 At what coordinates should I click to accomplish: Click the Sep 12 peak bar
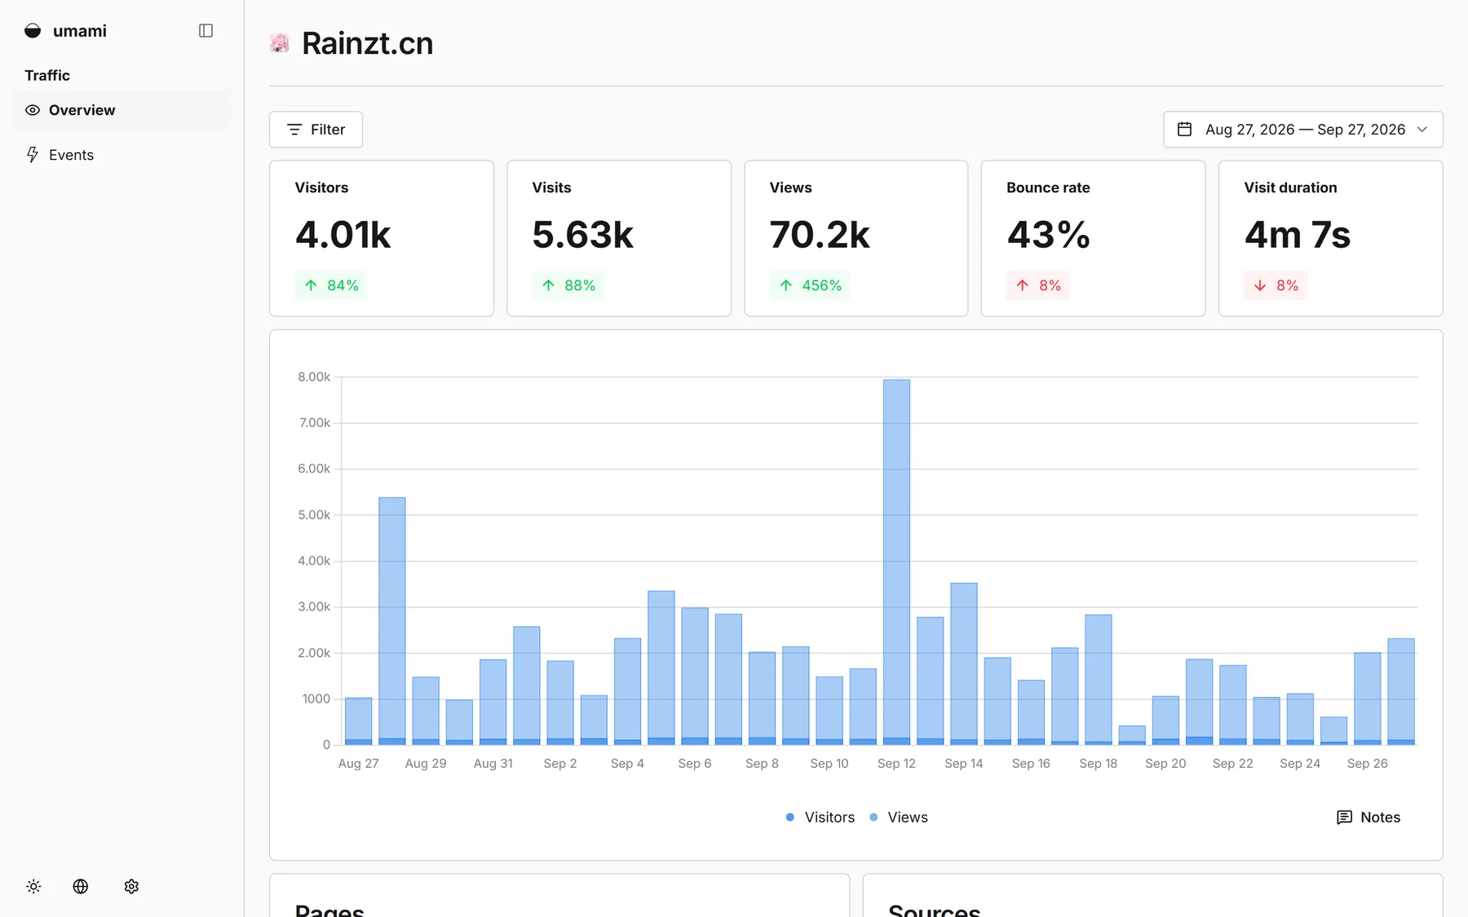(896, 562)
